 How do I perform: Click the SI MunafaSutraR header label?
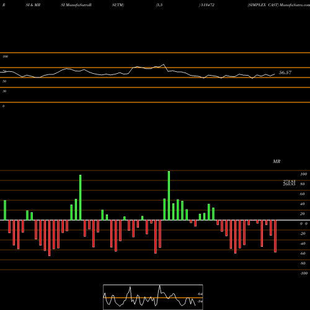76,5
